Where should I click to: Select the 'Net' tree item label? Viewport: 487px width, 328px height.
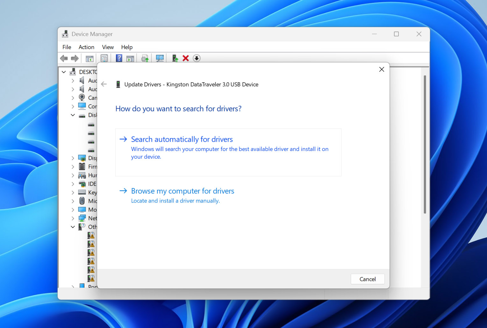point(92,218)
